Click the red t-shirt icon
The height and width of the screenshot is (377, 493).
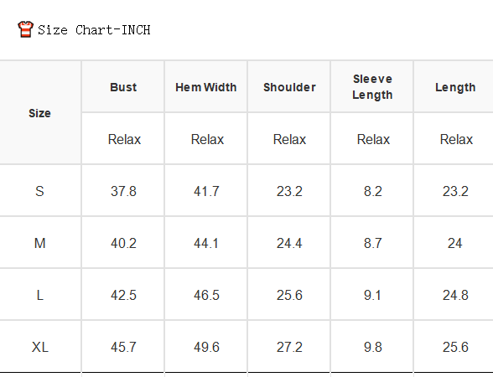pyautogui.click(x=25, y=29)
